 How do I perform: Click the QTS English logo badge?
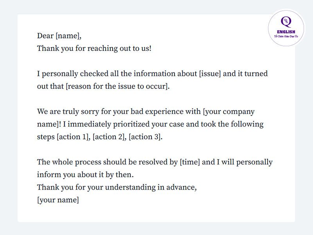[286, 28]
